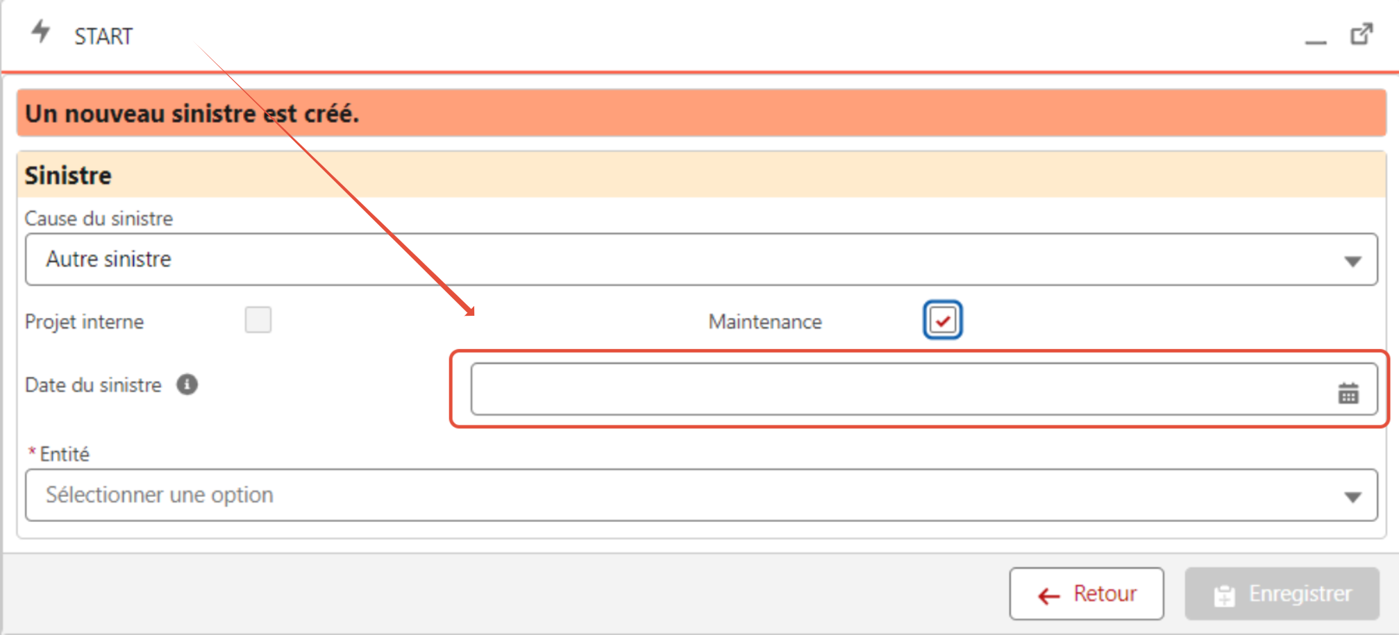Open the calendar date picker icon
Image resolution: width=1399 pixels, height=635 pixels.
pyautogui.click(x=1348, y=393)
